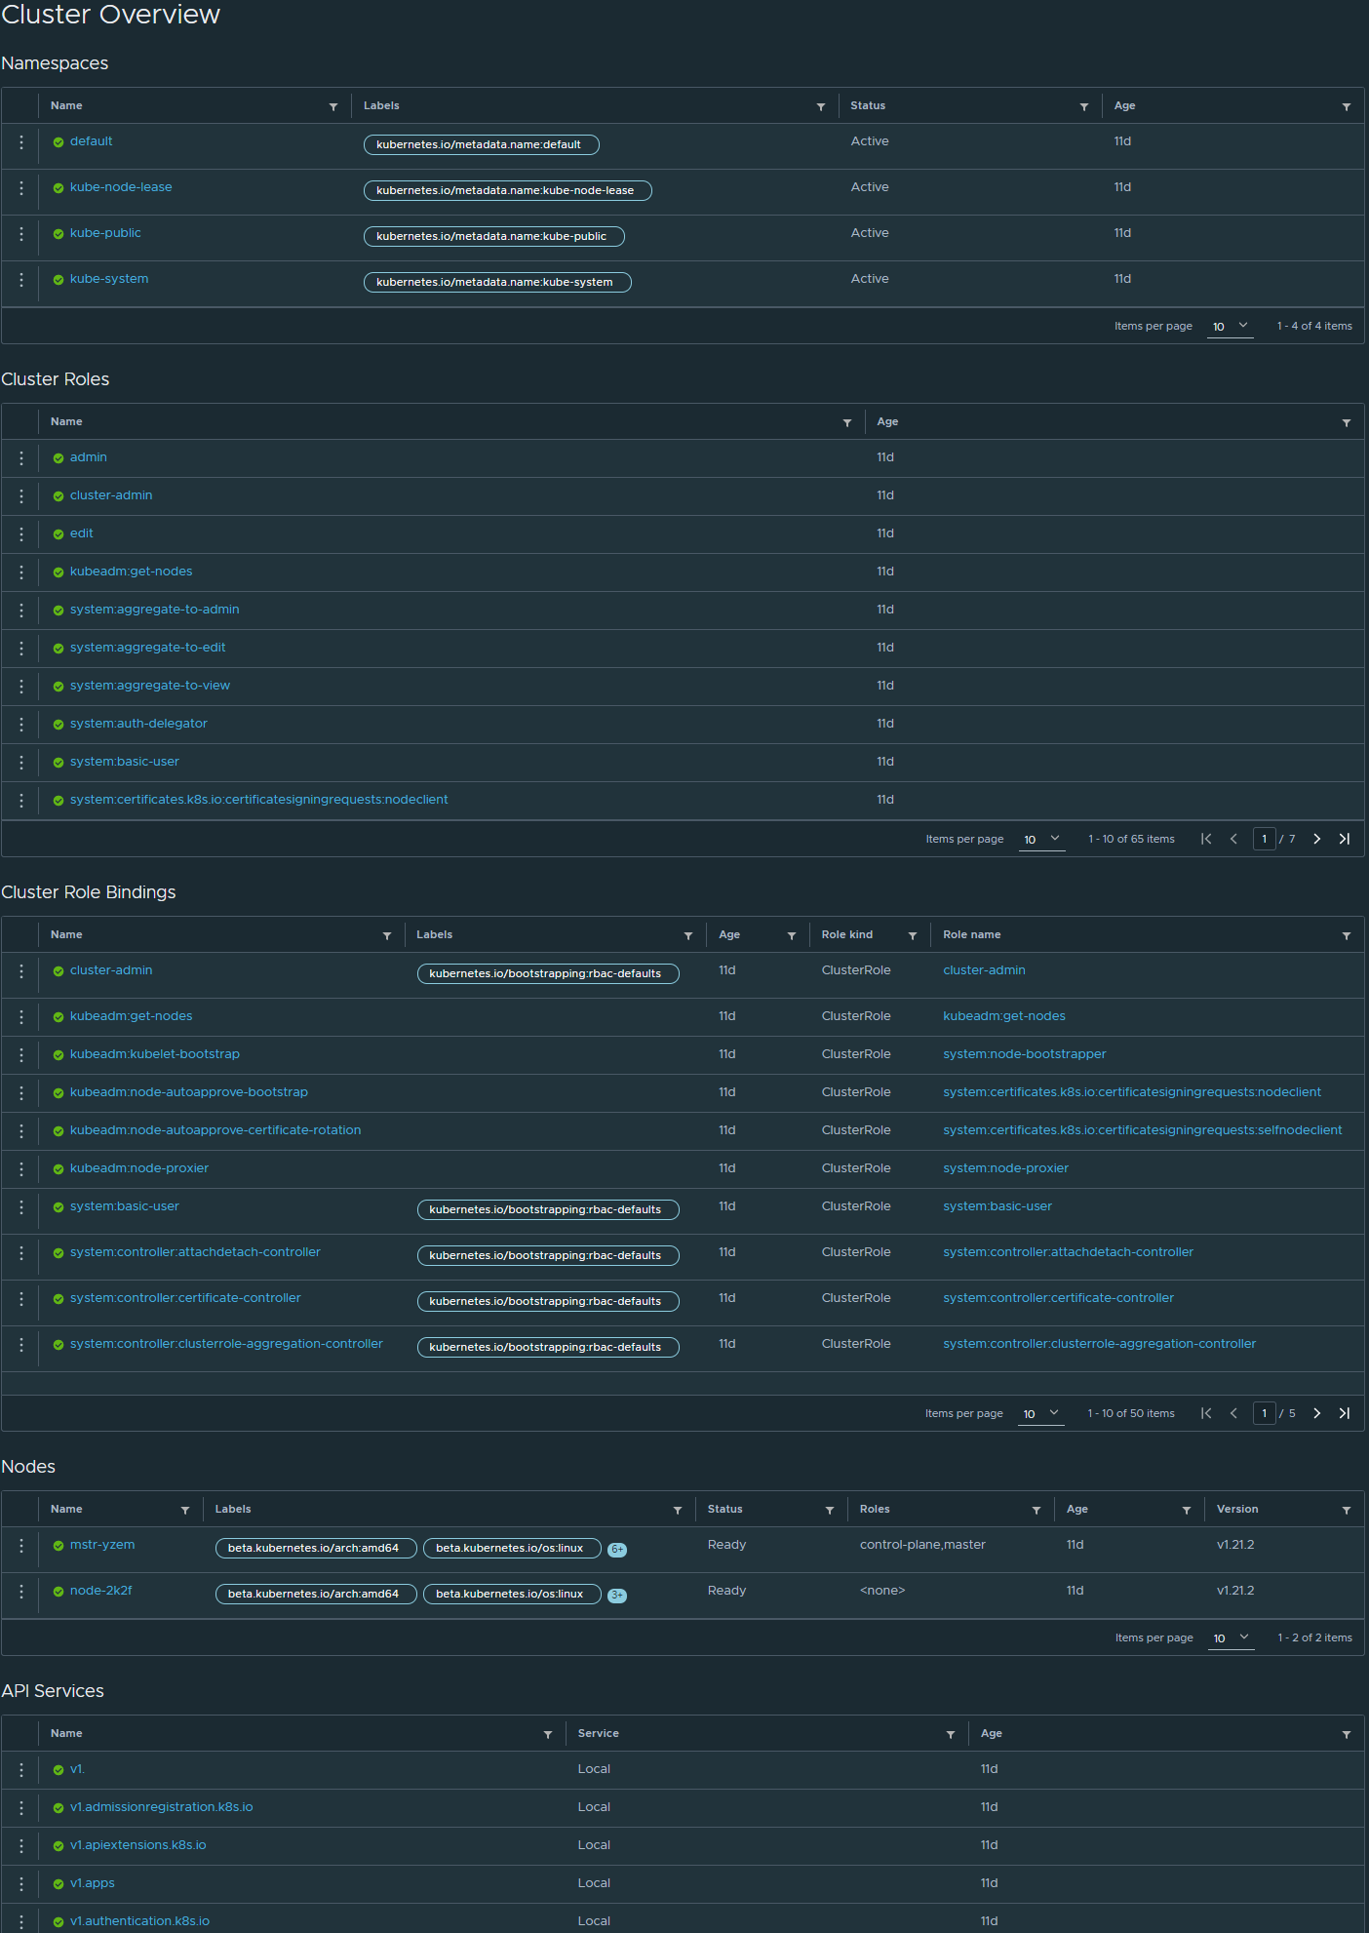This screenshot has width=1369, height=1933.
Task: Expand hidden labels badge on node-2k2f row
Action: 617,1596
